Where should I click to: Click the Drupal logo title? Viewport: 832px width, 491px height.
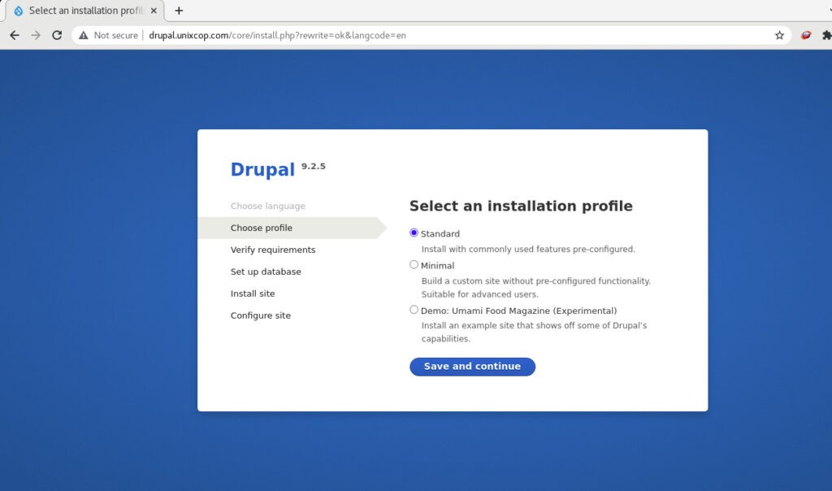(x=262, y=170)
